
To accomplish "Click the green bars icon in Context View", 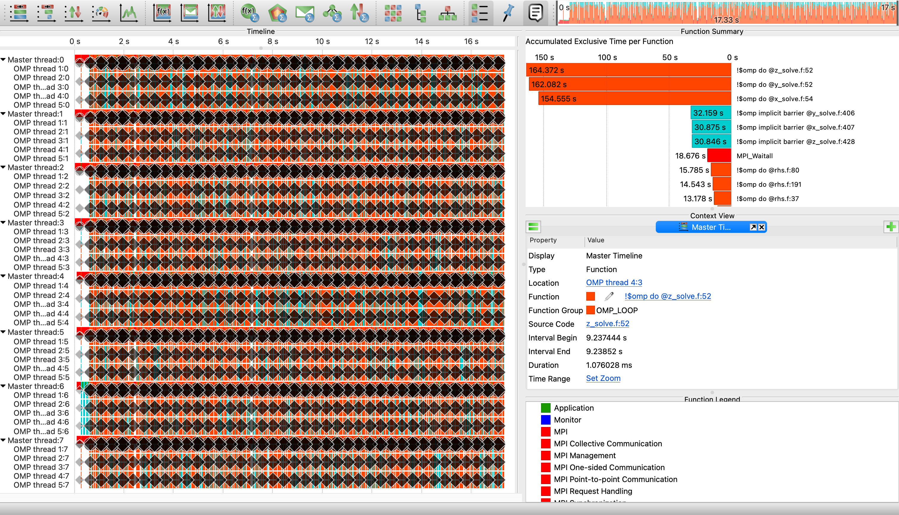I will click(533, 227).
